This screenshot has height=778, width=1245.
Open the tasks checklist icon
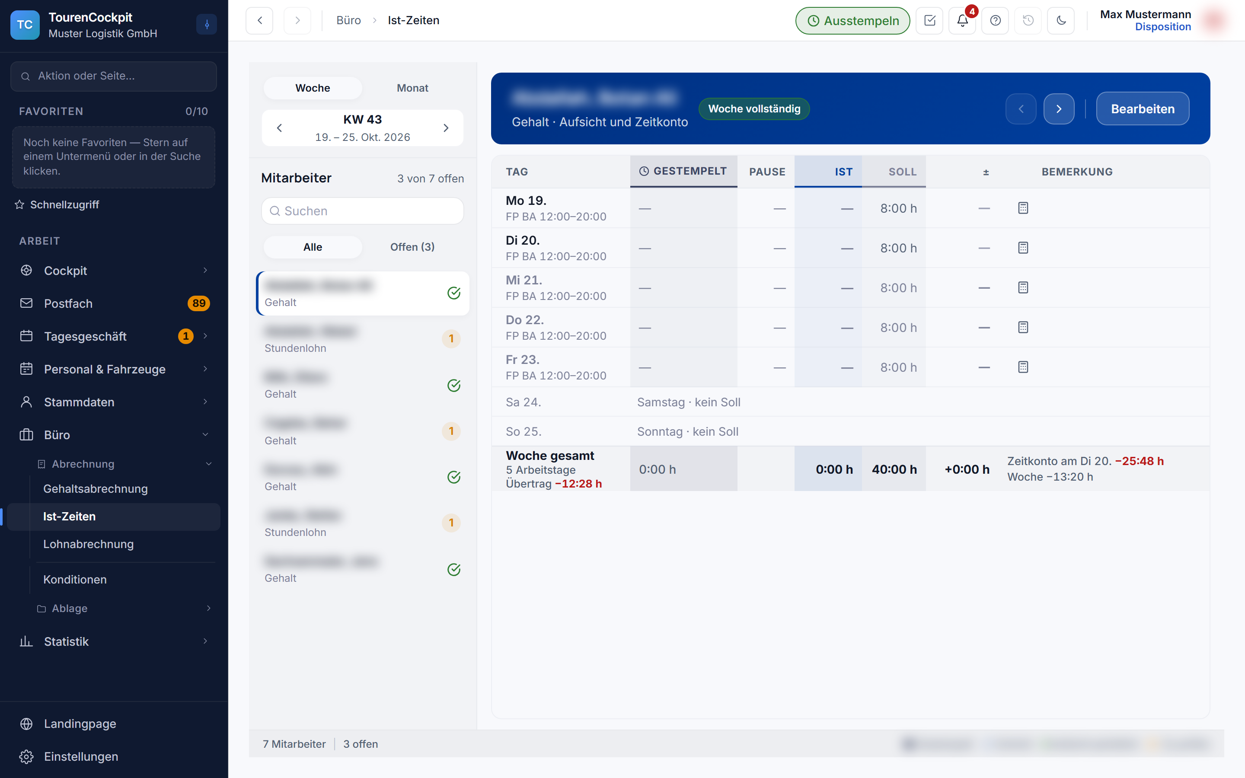click(929, 21)
